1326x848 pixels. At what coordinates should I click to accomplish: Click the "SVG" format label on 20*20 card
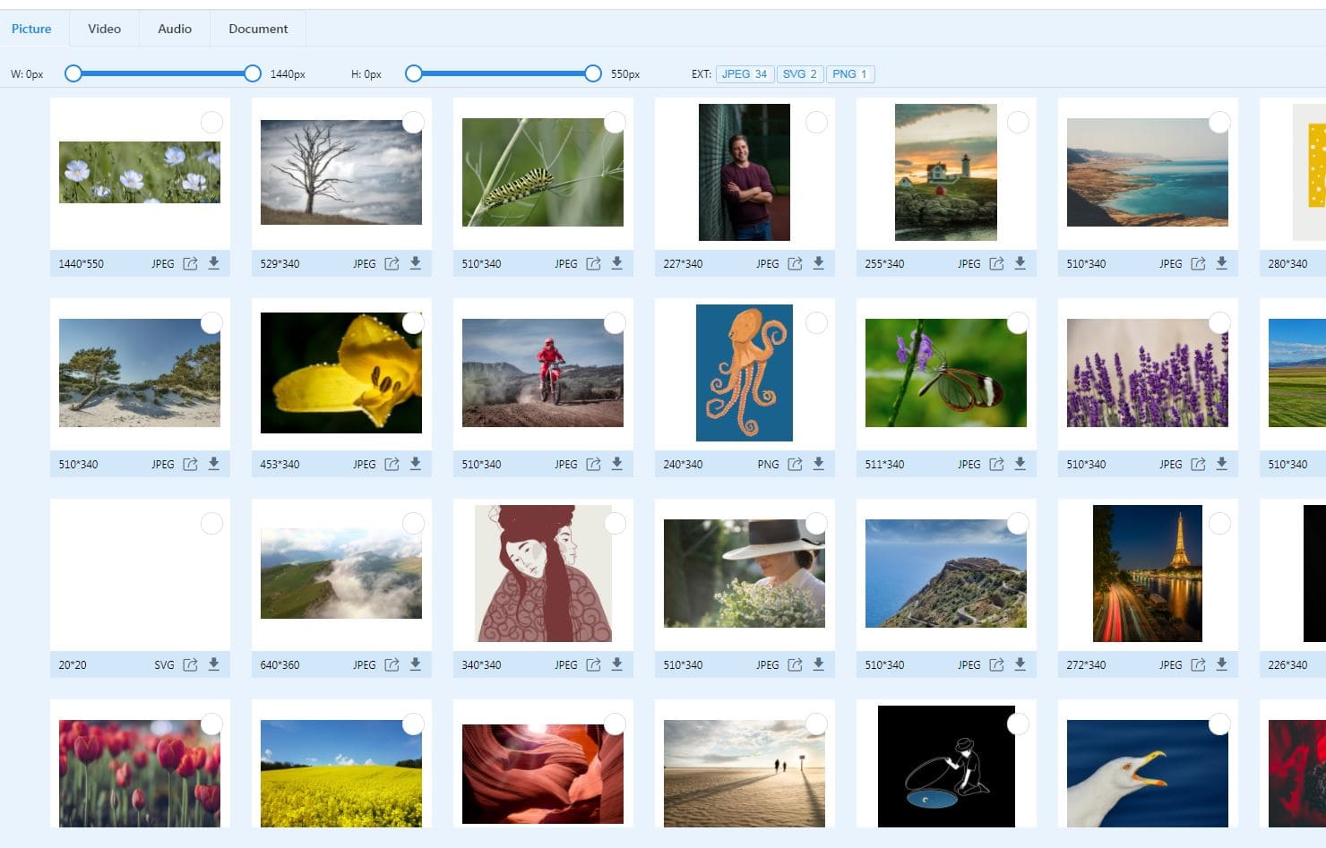point(164,664)
